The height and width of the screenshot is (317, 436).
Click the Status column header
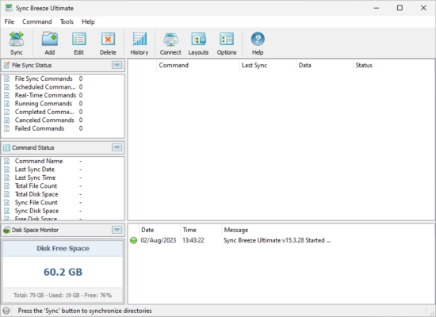click(393, 65)
